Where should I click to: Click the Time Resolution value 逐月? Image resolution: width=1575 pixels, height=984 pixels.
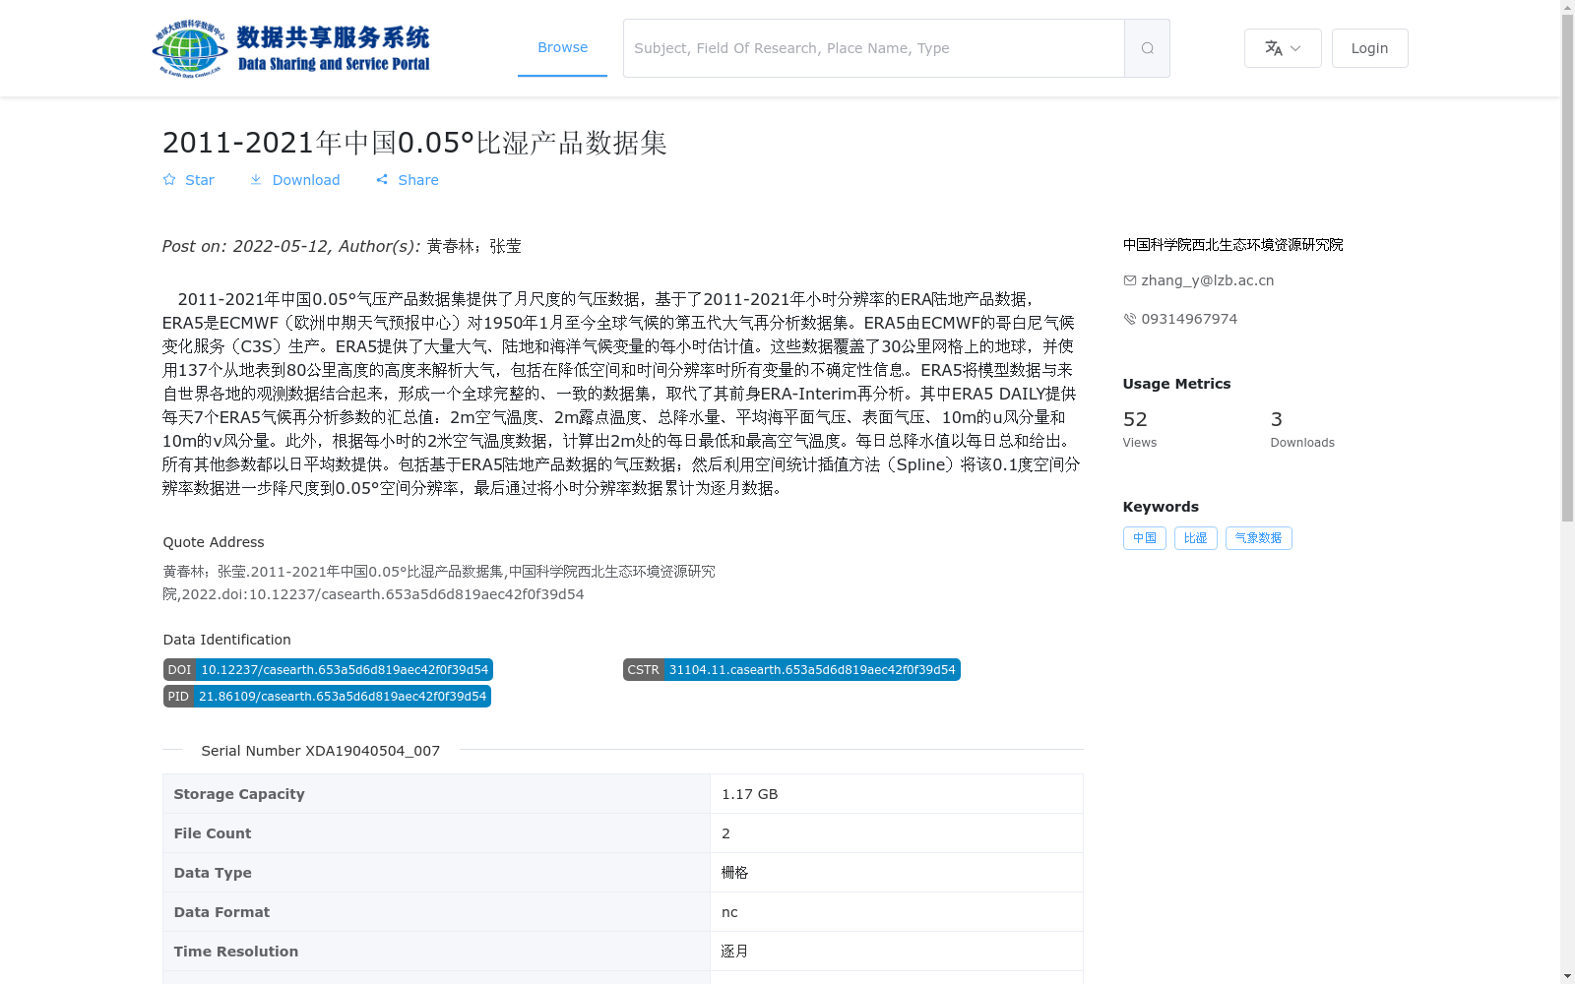pyautogui.click(x=734, y=952)
